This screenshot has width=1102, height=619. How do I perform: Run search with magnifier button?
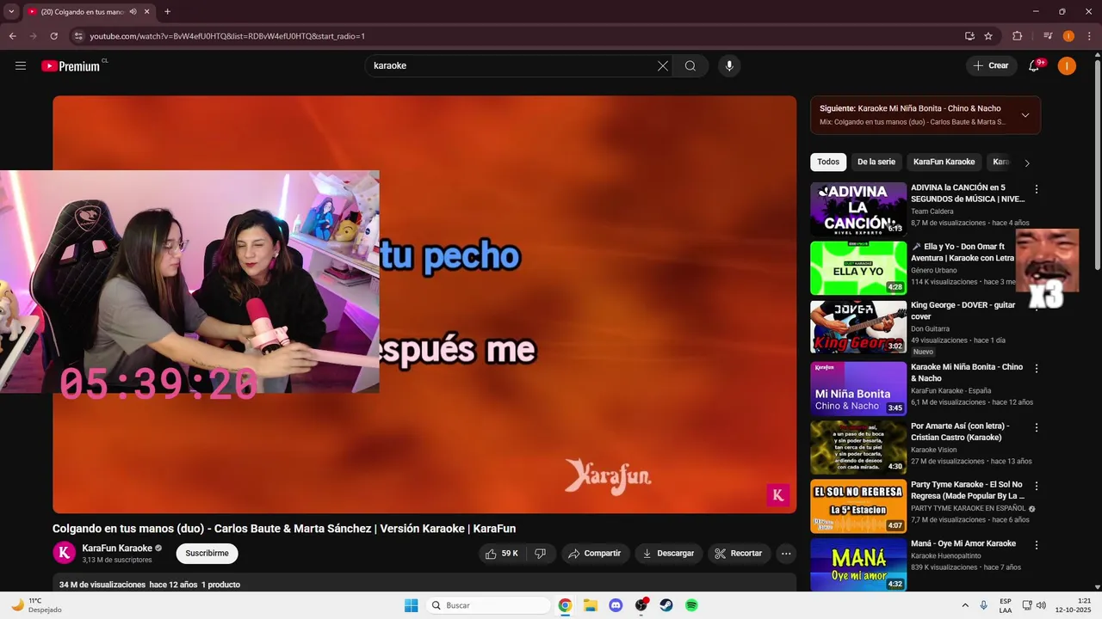point(690,66)
